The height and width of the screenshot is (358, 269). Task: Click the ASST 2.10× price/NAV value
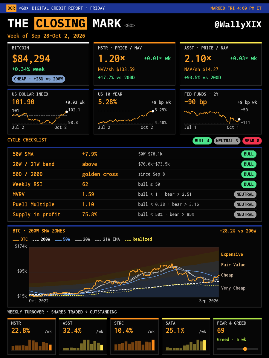pyautogui.click(x=198, y=58)
